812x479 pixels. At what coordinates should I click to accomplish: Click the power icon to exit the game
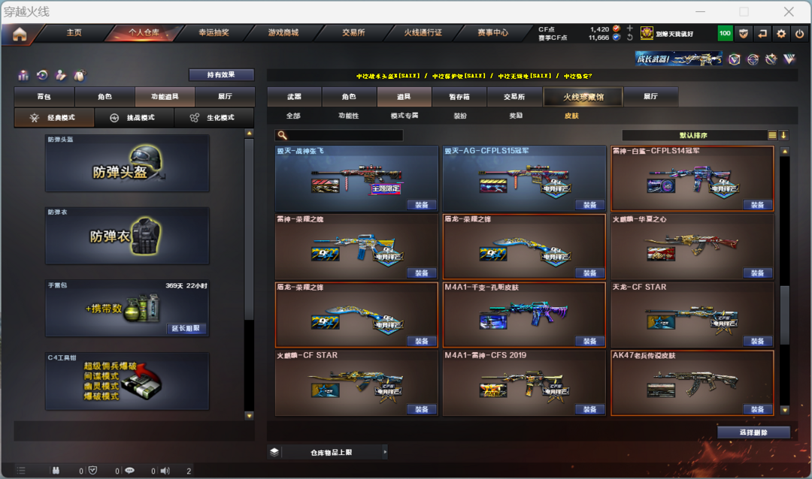(799, 34)
